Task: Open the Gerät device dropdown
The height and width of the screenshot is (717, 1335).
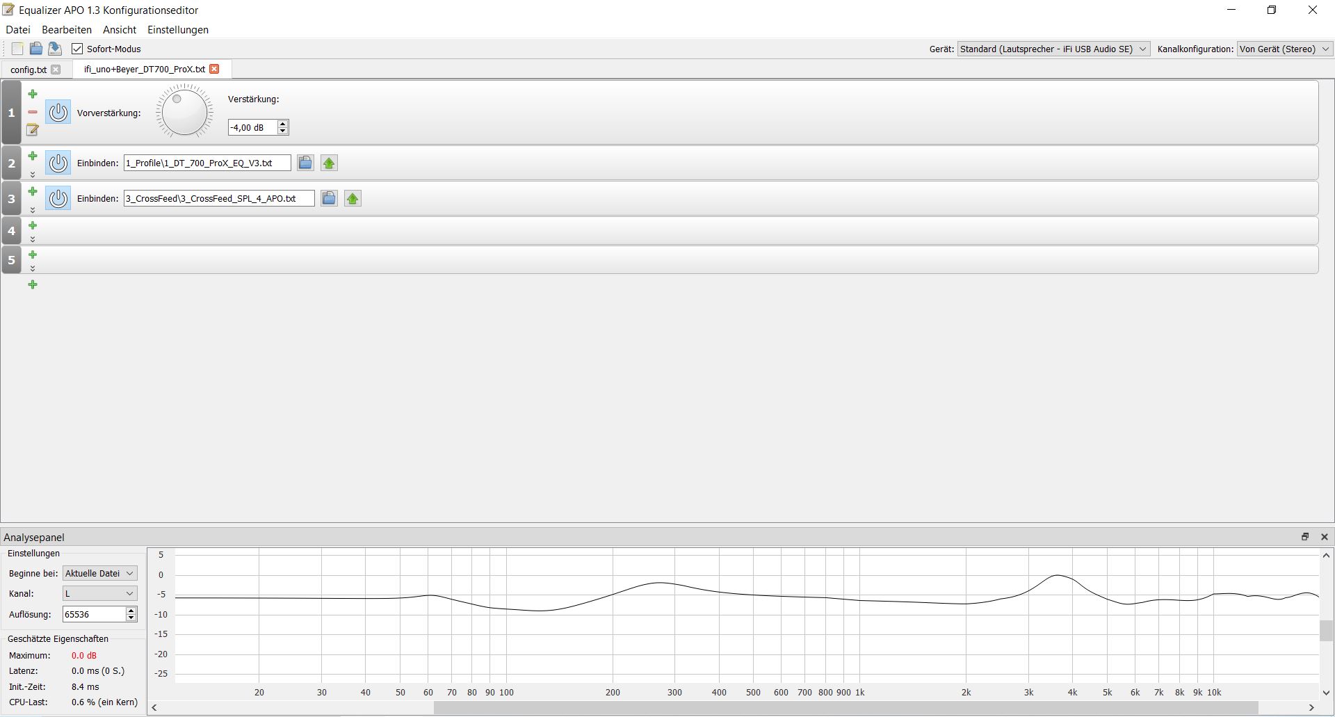Action: point(1053,49)
